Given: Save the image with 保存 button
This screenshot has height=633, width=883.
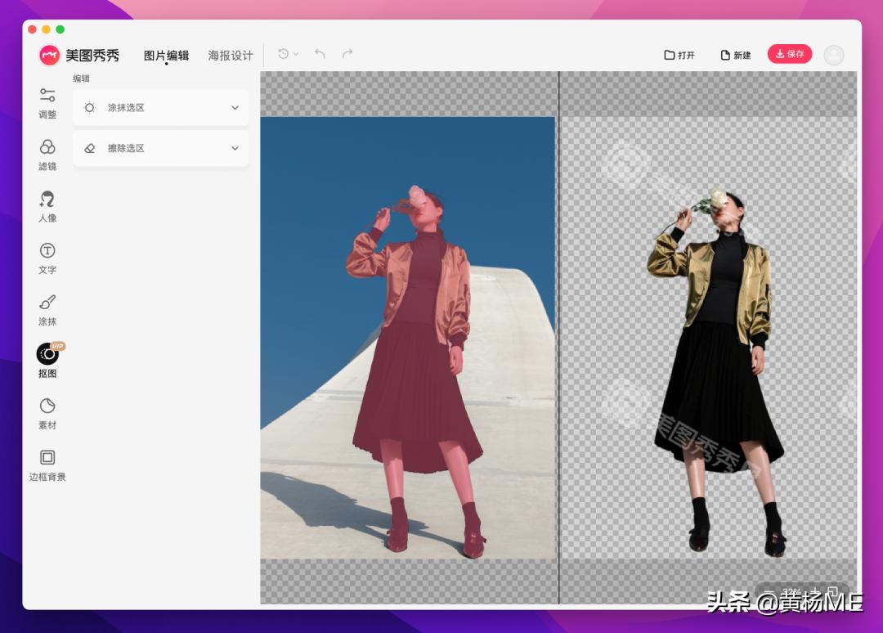Looking at the screenshot, I should click(x=788, y=54).
